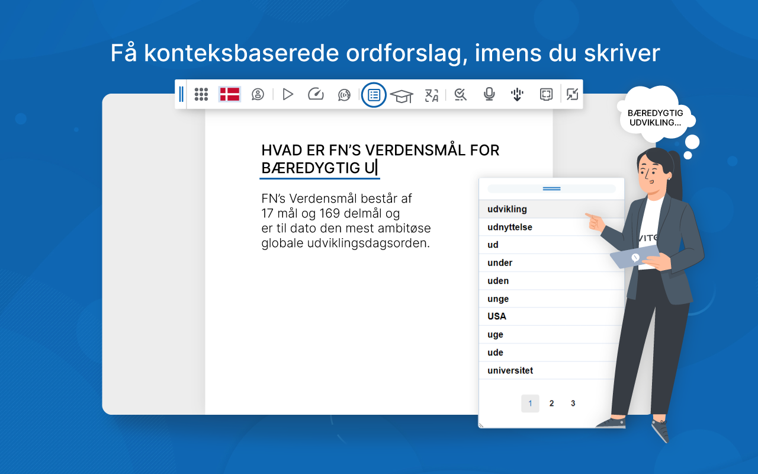Start reading aloud with the play button
The height and width of the screenshot is (474, 758).
click(x=288, y=94)
